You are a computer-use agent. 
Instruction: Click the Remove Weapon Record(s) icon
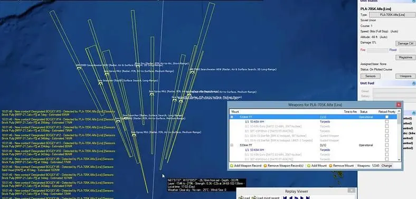pos(265,166)
